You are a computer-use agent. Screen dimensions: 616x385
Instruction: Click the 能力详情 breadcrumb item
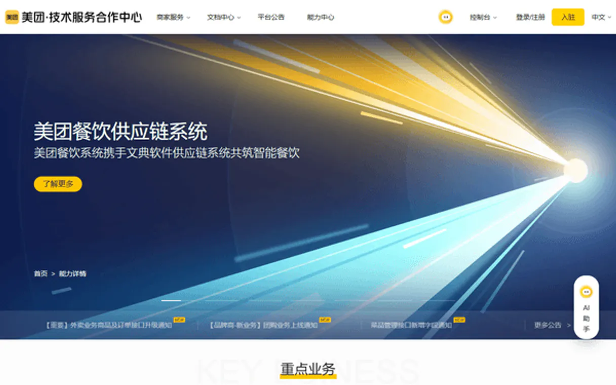72,274
